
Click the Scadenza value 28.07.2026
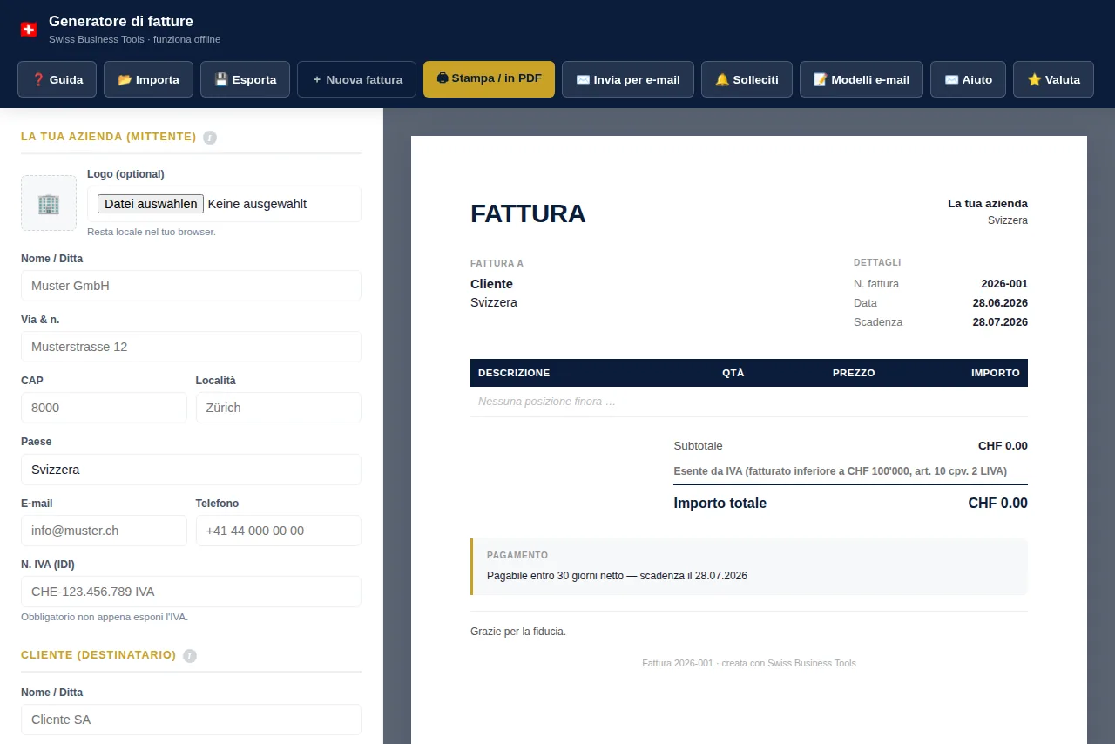click(x=1000, y=322)
